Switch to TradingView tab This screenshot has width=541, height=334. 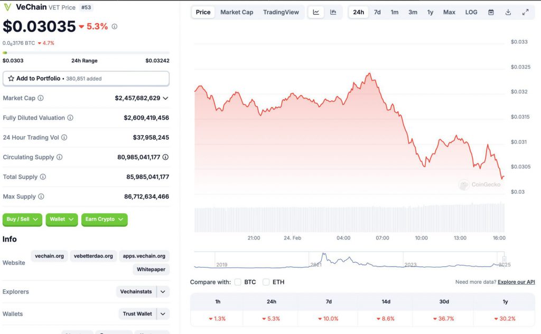281,12
